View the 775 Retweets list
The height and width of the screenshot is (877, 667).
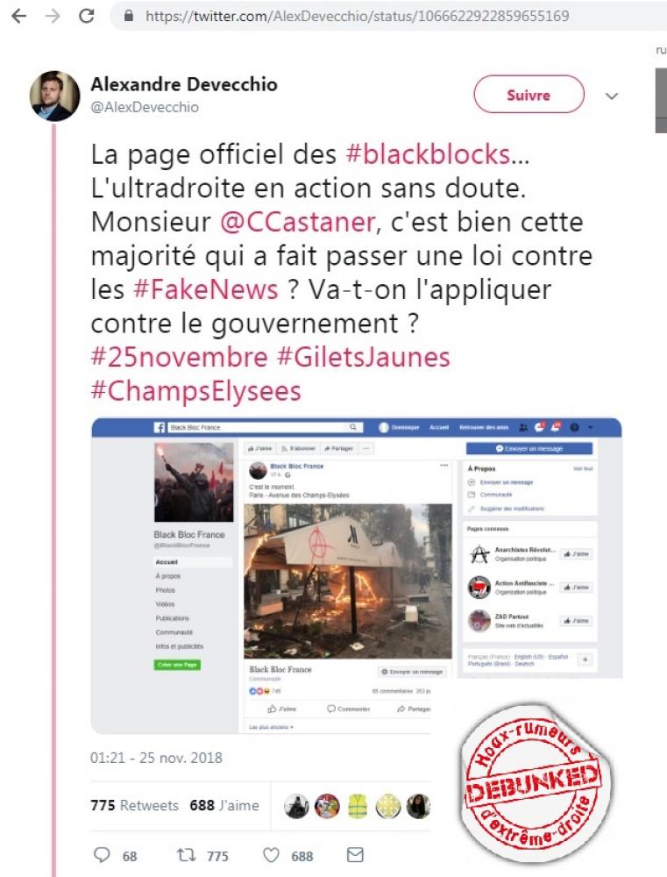134,805
